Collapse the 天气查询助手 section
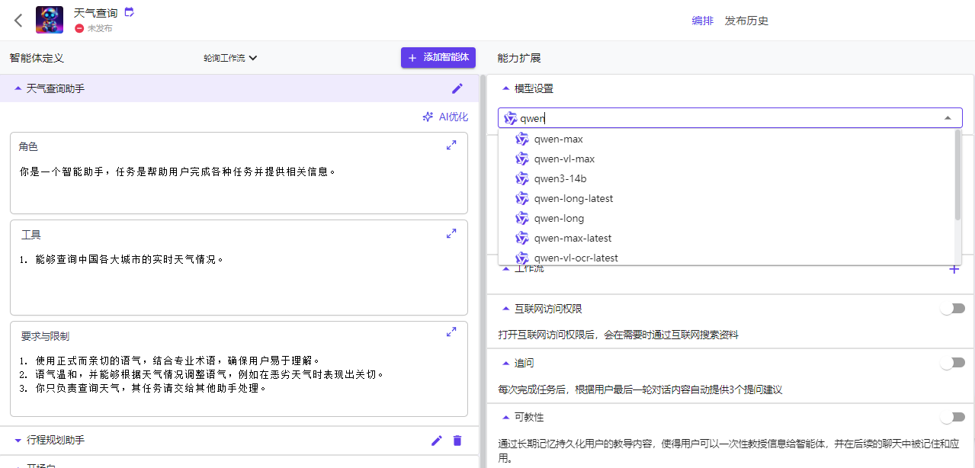 (x=18, y=88)
